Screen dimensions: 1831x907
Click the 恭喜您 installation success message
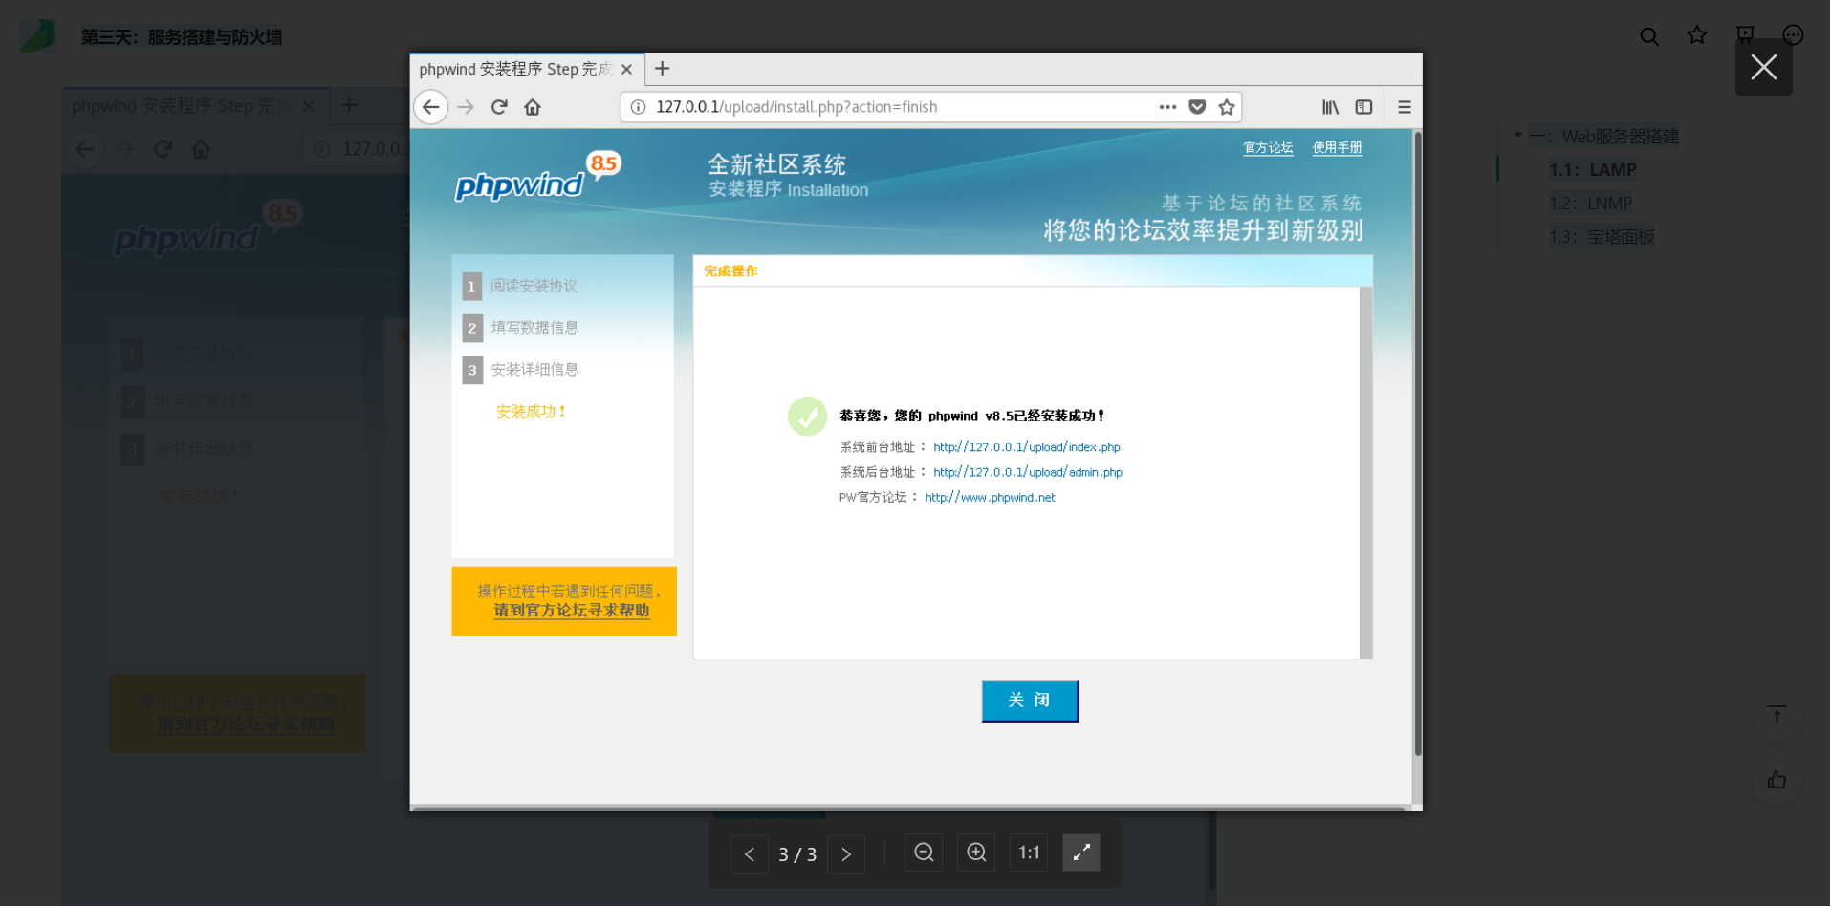click(x=972, y=416)
